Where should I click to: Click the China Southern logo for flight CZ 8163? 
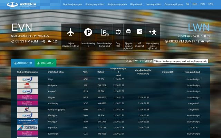28,128
